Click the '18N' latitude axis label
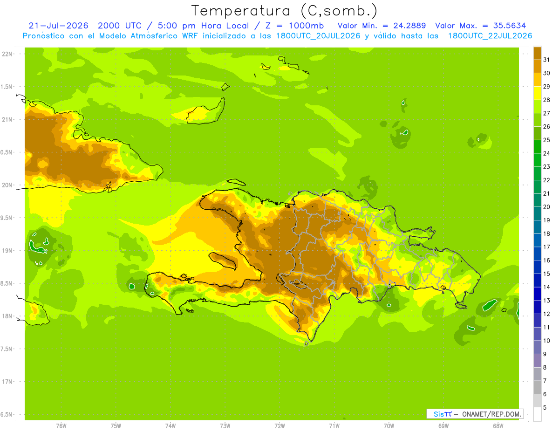This screenshot has width=559, height=432. pos(7,316)
